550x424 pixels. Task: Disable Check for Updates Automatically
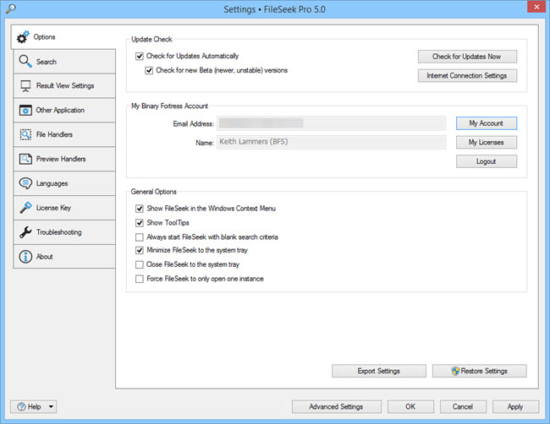point(140,56)
